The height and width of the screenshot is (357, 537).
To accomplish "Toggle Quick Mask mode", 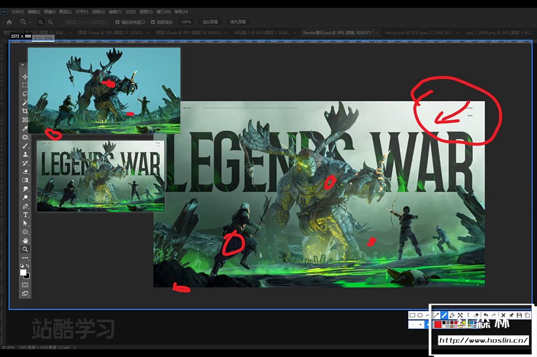I will tap(25, 285).
